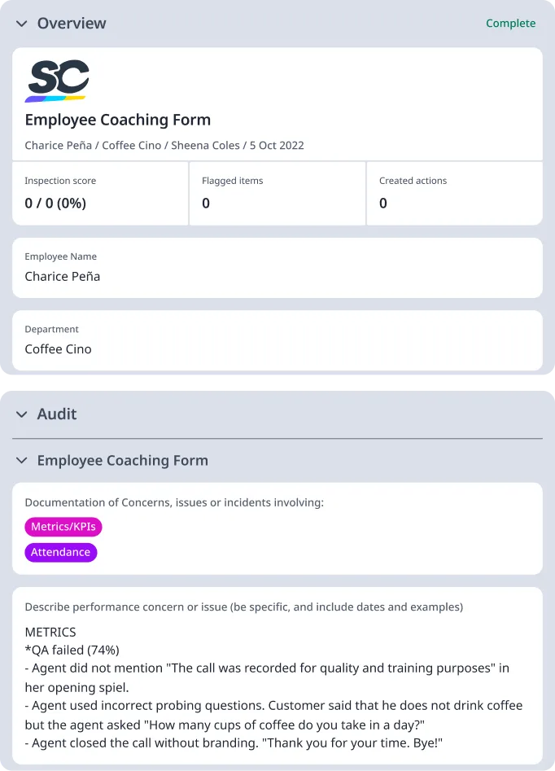Click the inspection score value 0 / 0 (0%)

click(x=55, y=204)
